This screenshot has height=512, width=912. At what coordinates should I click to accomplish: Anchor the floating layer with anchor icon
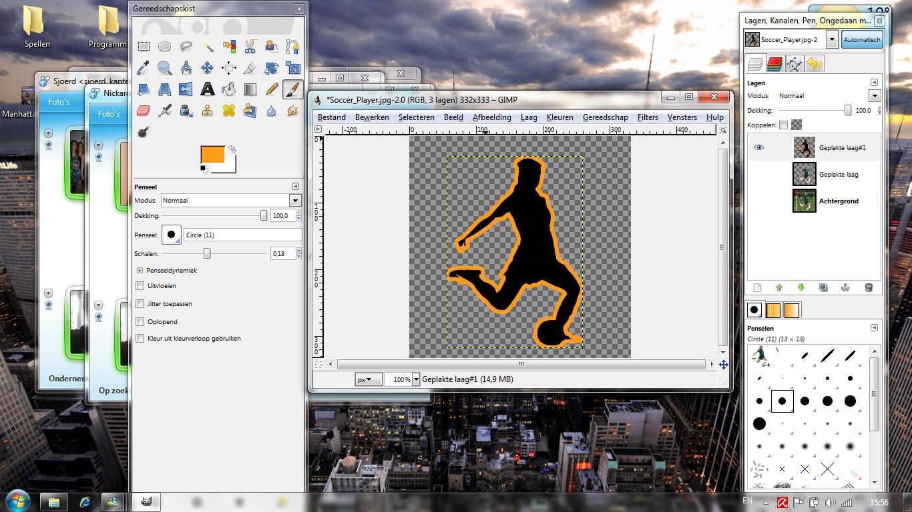(845, 287)
